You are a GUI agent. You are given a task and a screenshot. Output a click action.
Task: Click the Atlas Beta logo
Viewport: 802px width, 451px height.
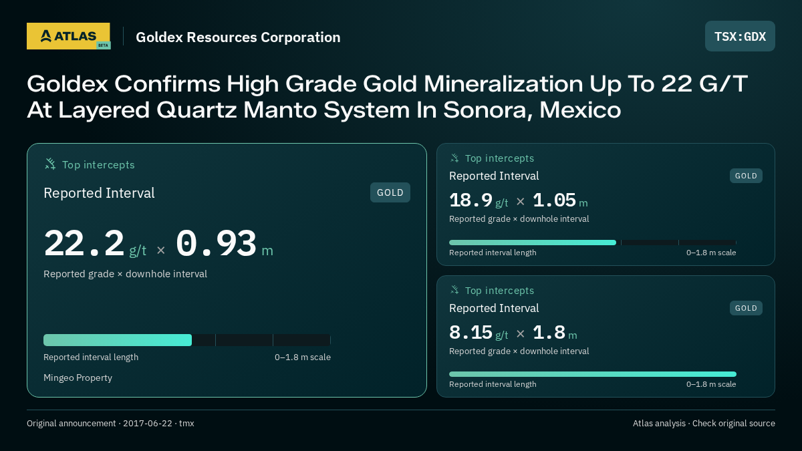(68, 36)
